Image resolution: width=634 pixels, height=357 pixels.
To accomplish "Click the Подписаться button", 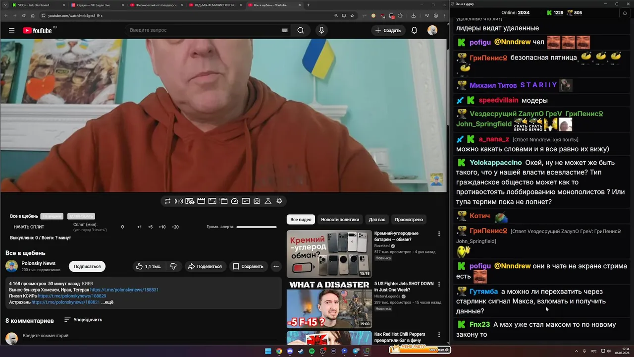I will click(87, 266).
